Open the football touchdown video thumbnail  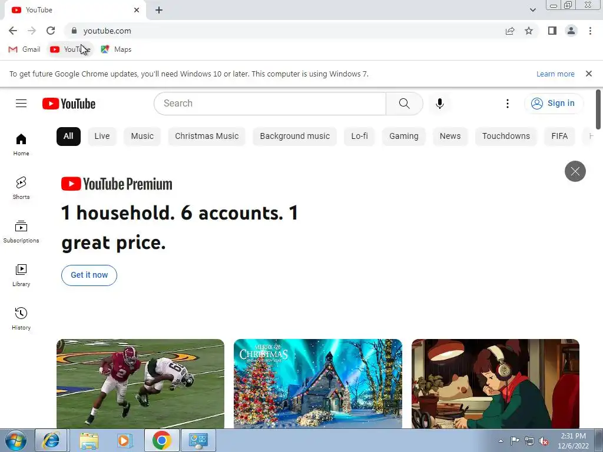point(140,384)
